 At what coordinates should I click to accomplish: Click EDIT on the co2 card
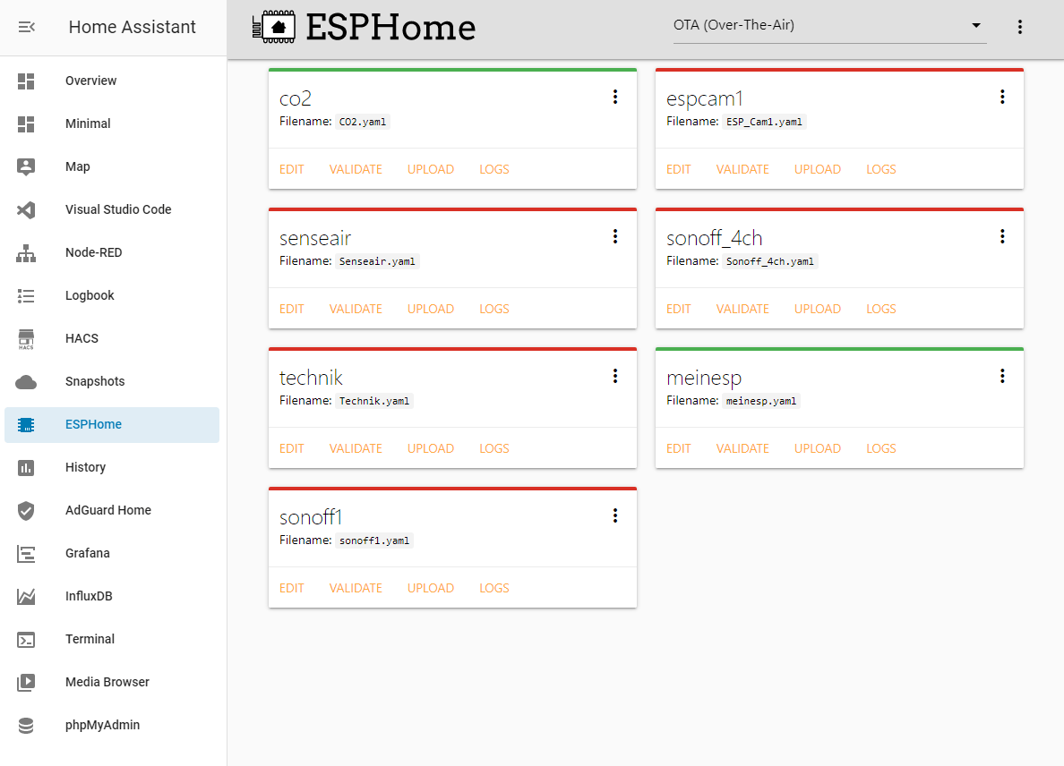(292, 168)
